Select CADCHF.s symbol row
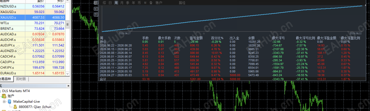 tap(33, 57)
